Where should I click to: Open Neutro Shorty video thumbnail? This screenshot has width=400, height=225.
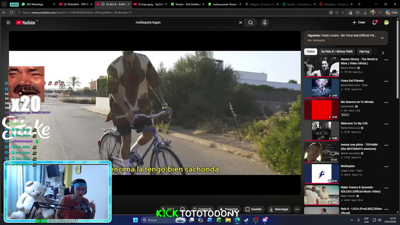[322, 67]
